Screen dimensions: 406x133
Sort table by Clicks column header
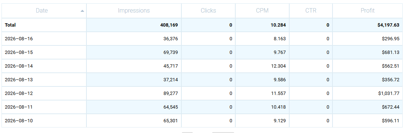tap(208, 11)
